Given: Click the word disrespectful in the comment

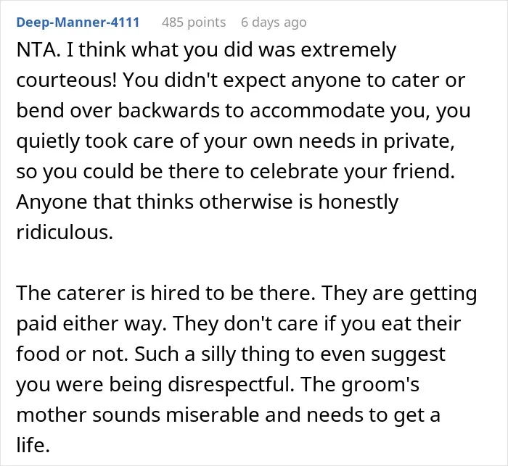Looking at the screenshot, I should pyautogui.click(x=231, y=384).
